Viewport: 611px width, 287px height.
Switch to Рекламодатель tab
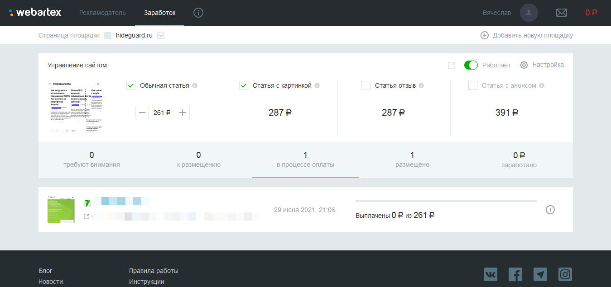tap(102, 13)
